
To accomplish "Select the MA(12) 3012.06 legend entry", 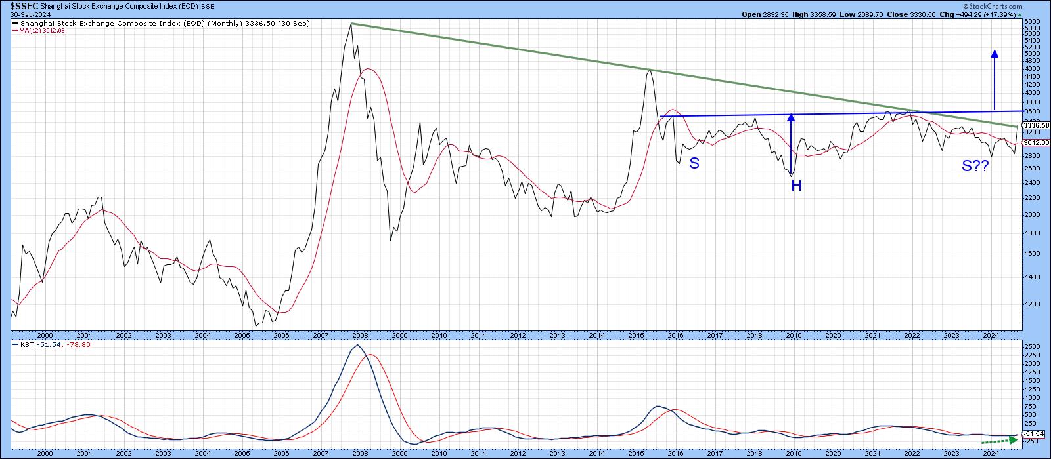I will (40, 30).
